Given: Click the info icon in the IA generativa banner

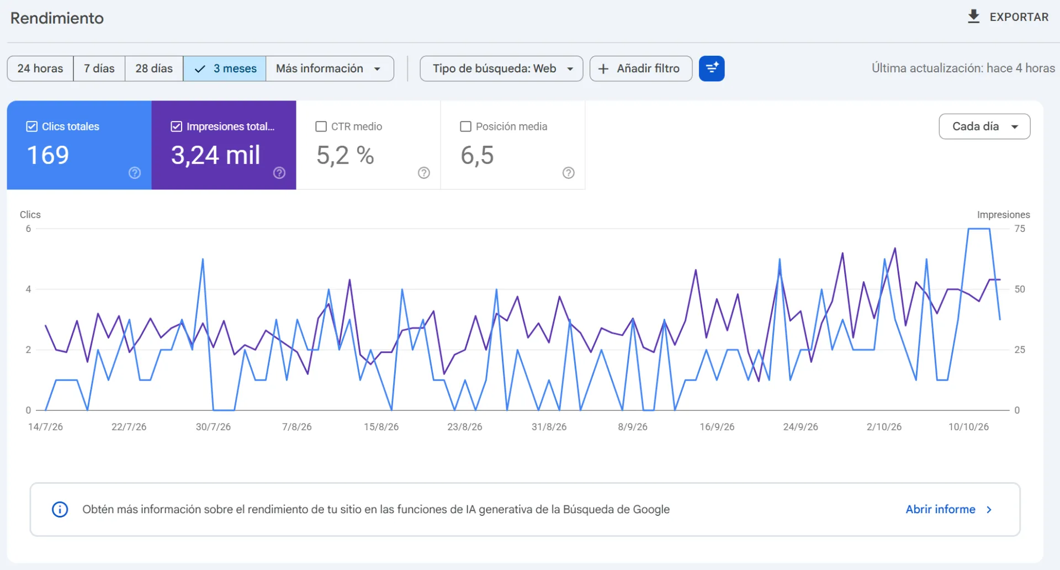Looking at the screenshot, I should click(x=60, y=509).
